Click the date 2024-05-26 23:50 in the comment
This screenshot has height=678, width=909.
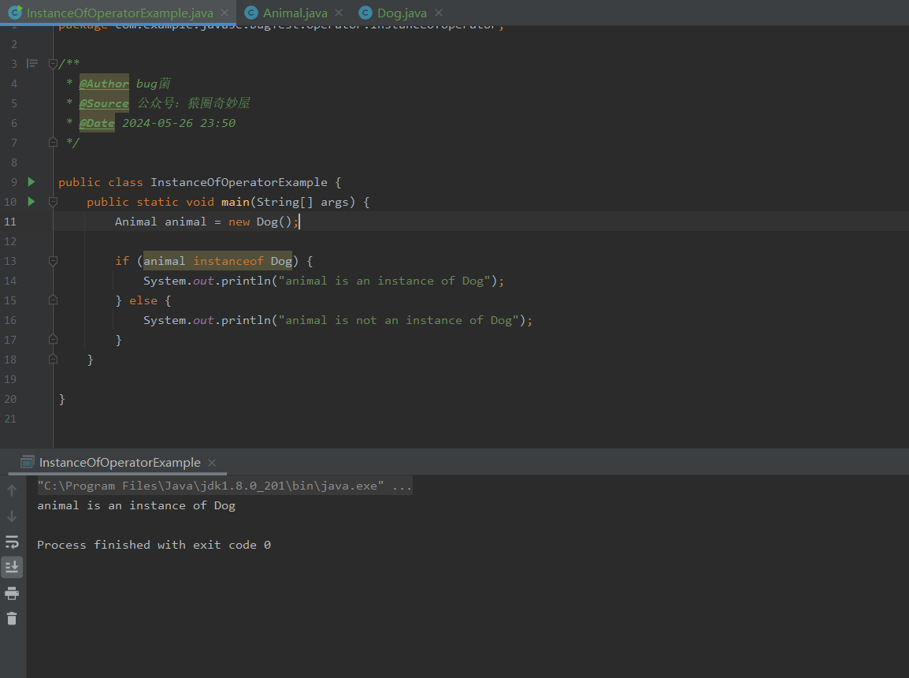(x=179, y=123)
